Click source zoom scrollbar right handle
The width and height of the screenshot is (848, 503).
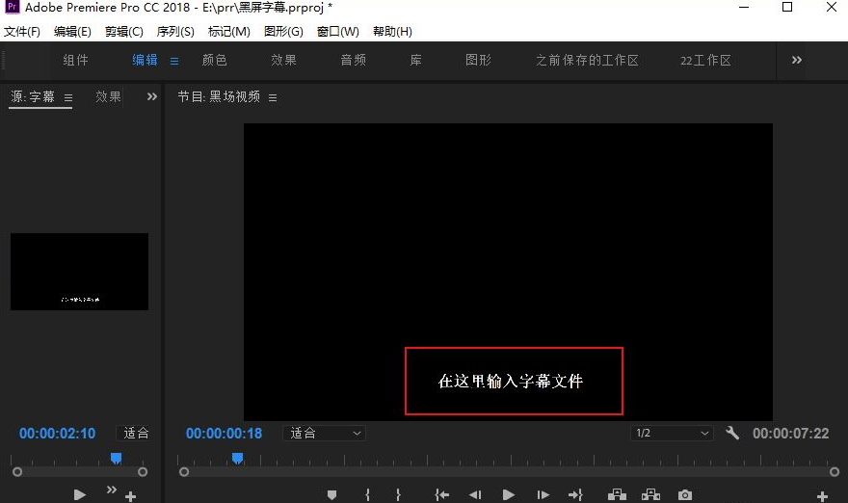click(143, 472)
